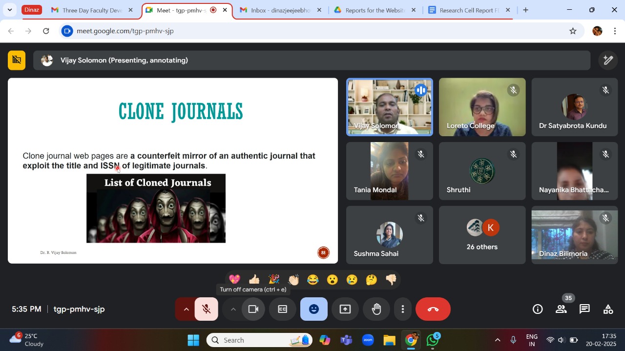
Task: Send the thumbs up reaction
Action: 254,280
